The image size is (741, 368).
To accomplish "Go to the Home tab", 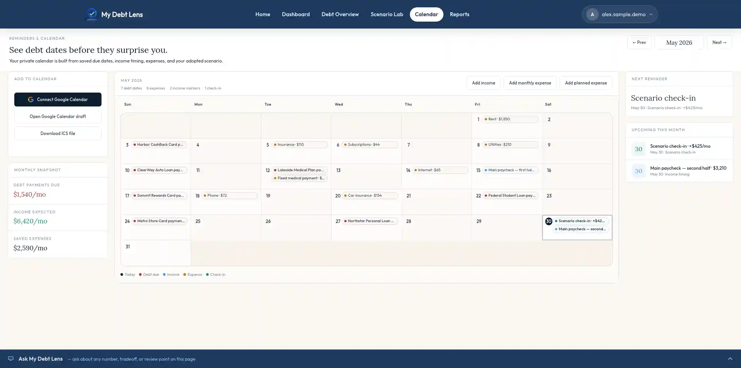I will click(x=263, y=14).
